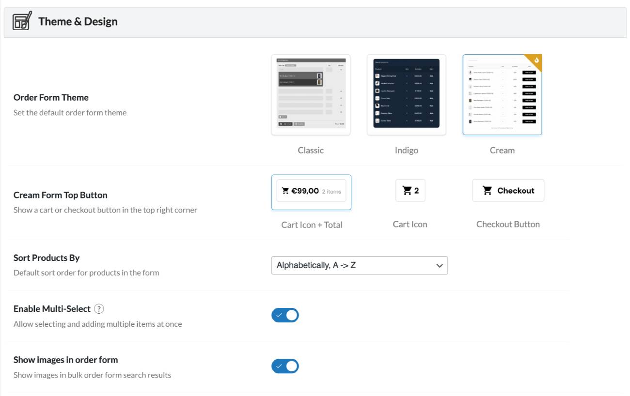This screenshot has width=630, height=396.
Task: Pick the Checkout button option
Action: 508,190
